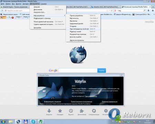155x124 pixels.
Task: Open Инспектор from developer submenu
Action: pos(83,21)
